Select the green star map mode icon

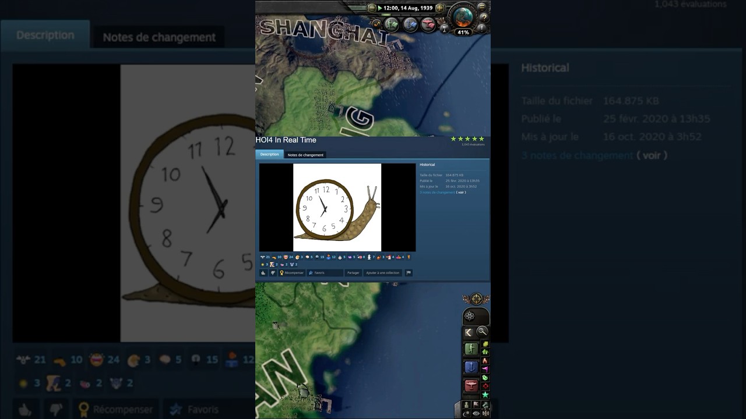[x=485, y=395]
